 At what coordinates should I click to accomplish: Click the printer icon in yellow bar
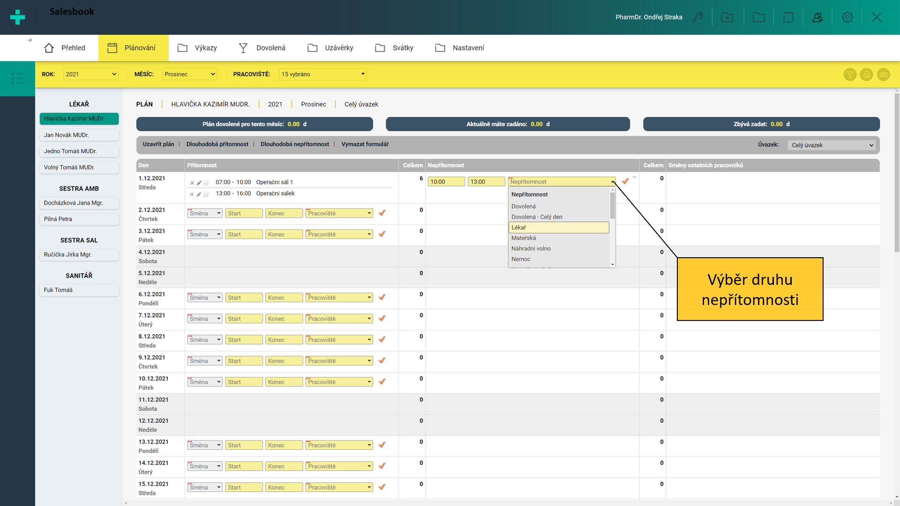pyautogui.click(x=866, y=74)
